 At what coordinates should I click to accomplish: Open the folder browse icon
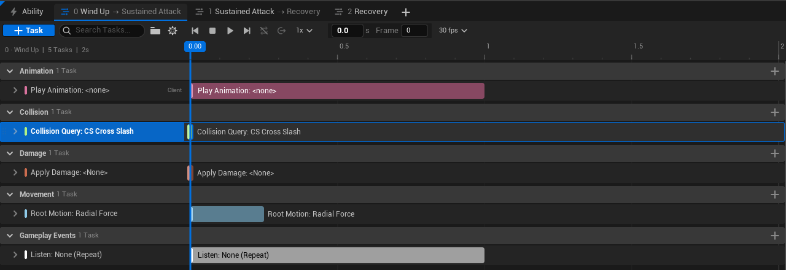[x=155, y=31]
